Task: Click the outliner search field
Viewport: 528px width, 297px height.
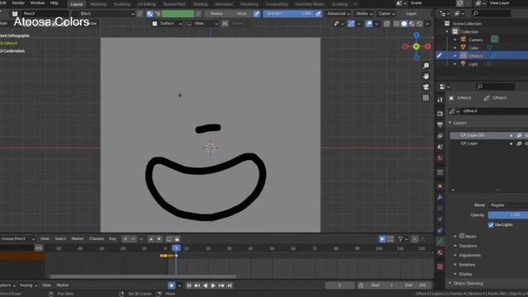Action: point(491,13)
